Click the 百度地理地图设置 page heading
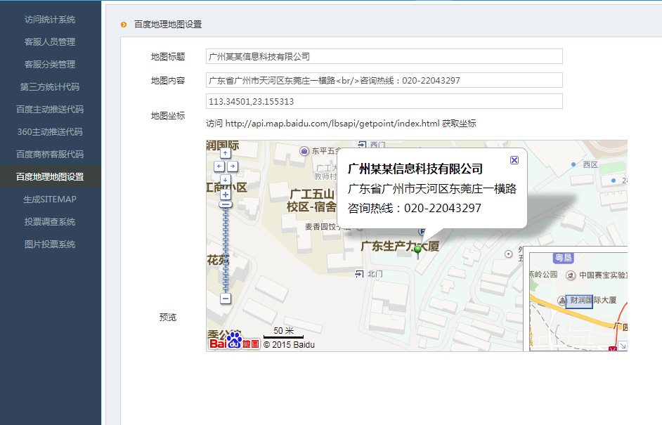 pos(168,25)
